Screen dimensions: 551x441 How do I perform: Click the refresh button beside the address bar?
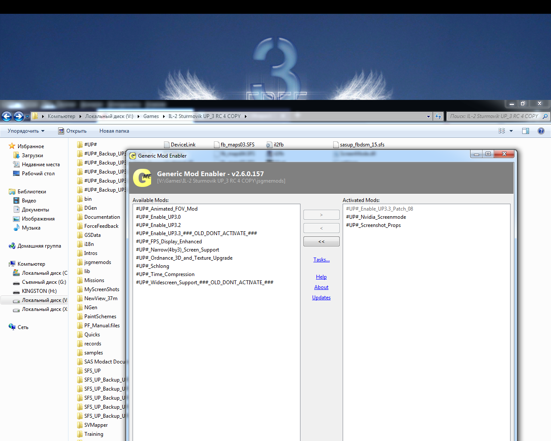438,116
